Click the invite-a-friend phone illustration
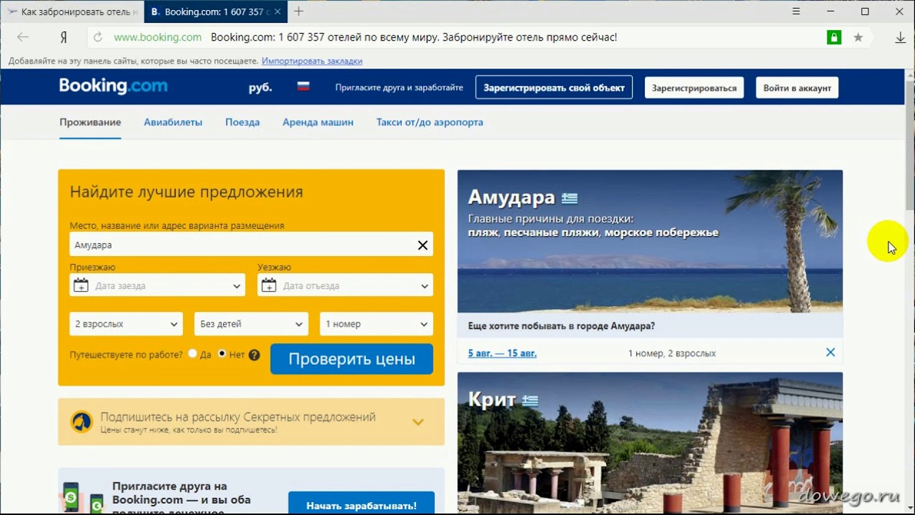The image size is (915, 515). pyautogui.click(x=83, y=498)
